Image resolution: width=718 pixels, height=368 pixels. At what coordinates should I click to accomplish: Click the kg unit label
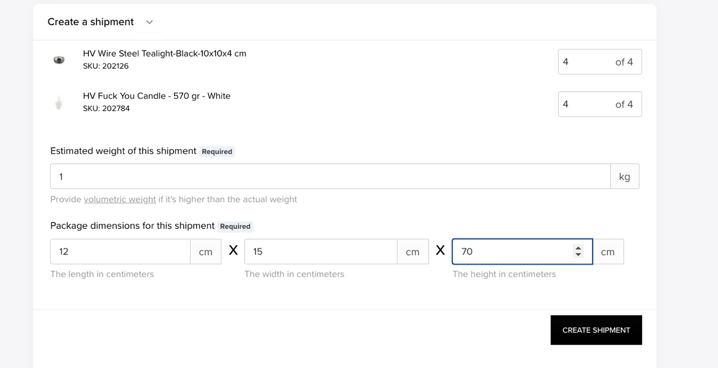pyautogui.click(x=624, y=176)
